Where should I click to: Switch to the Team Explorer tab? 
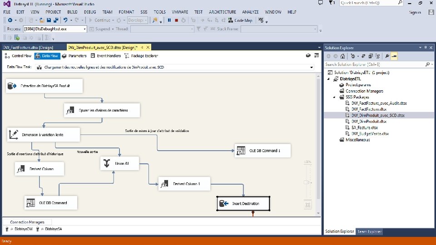[x=369, y=231]
